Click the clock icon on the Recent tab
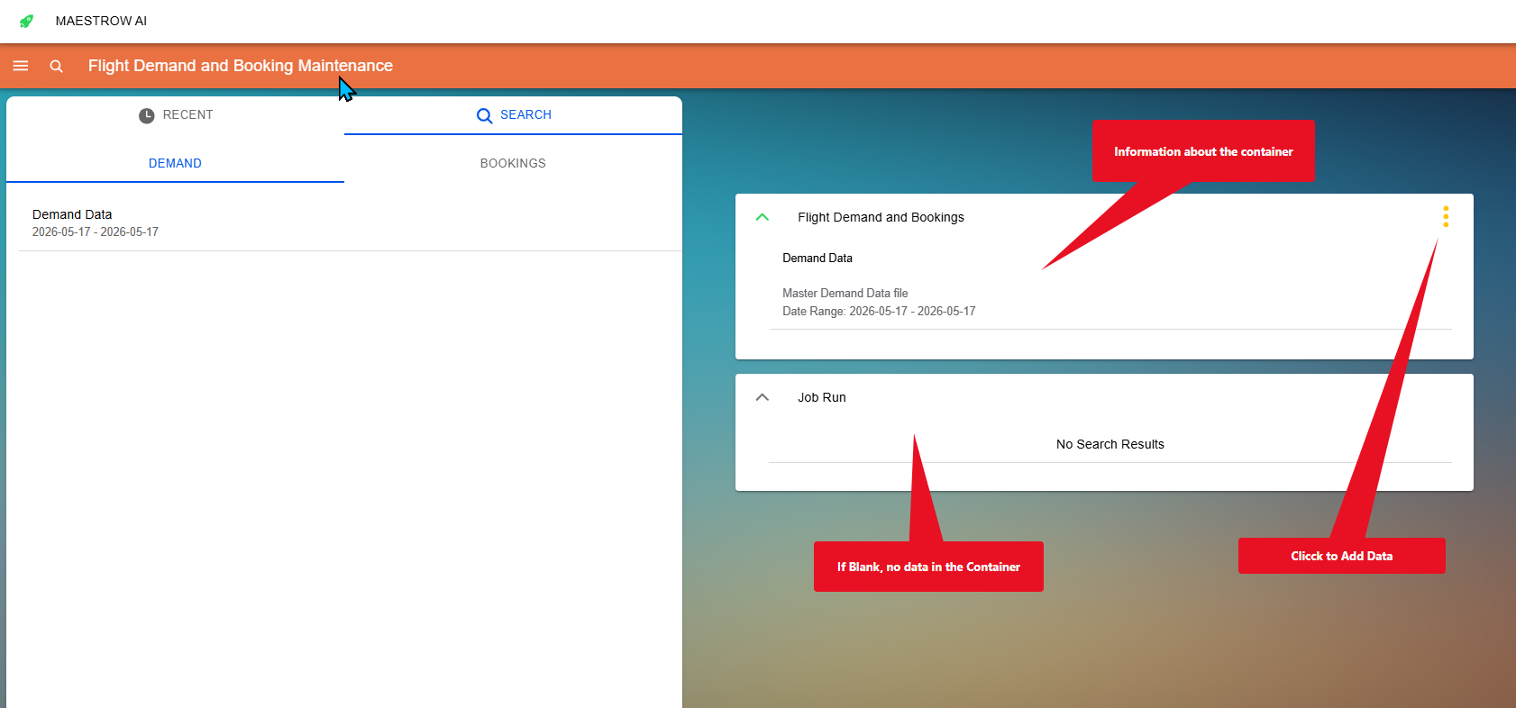 click(x=147, y=115)
